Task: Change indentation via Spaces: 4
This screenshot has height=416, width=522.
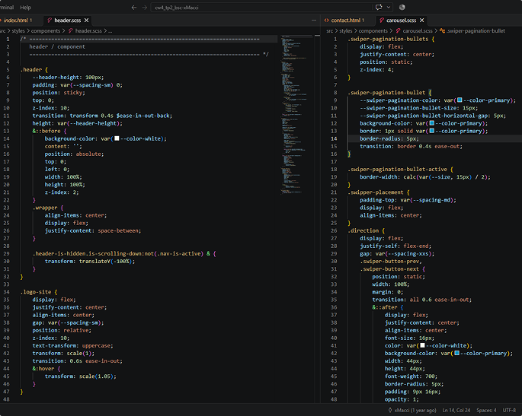Action: (x=486, y=411)
